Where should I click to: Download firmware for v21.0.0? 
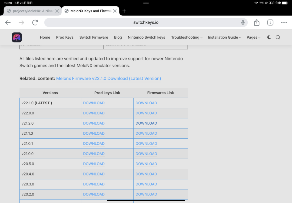[146, 154]
